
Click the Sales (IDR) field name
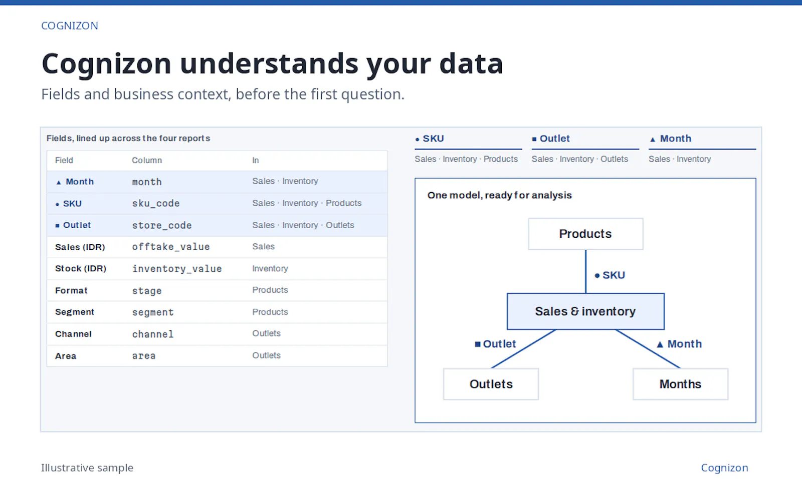click(80, 247)
